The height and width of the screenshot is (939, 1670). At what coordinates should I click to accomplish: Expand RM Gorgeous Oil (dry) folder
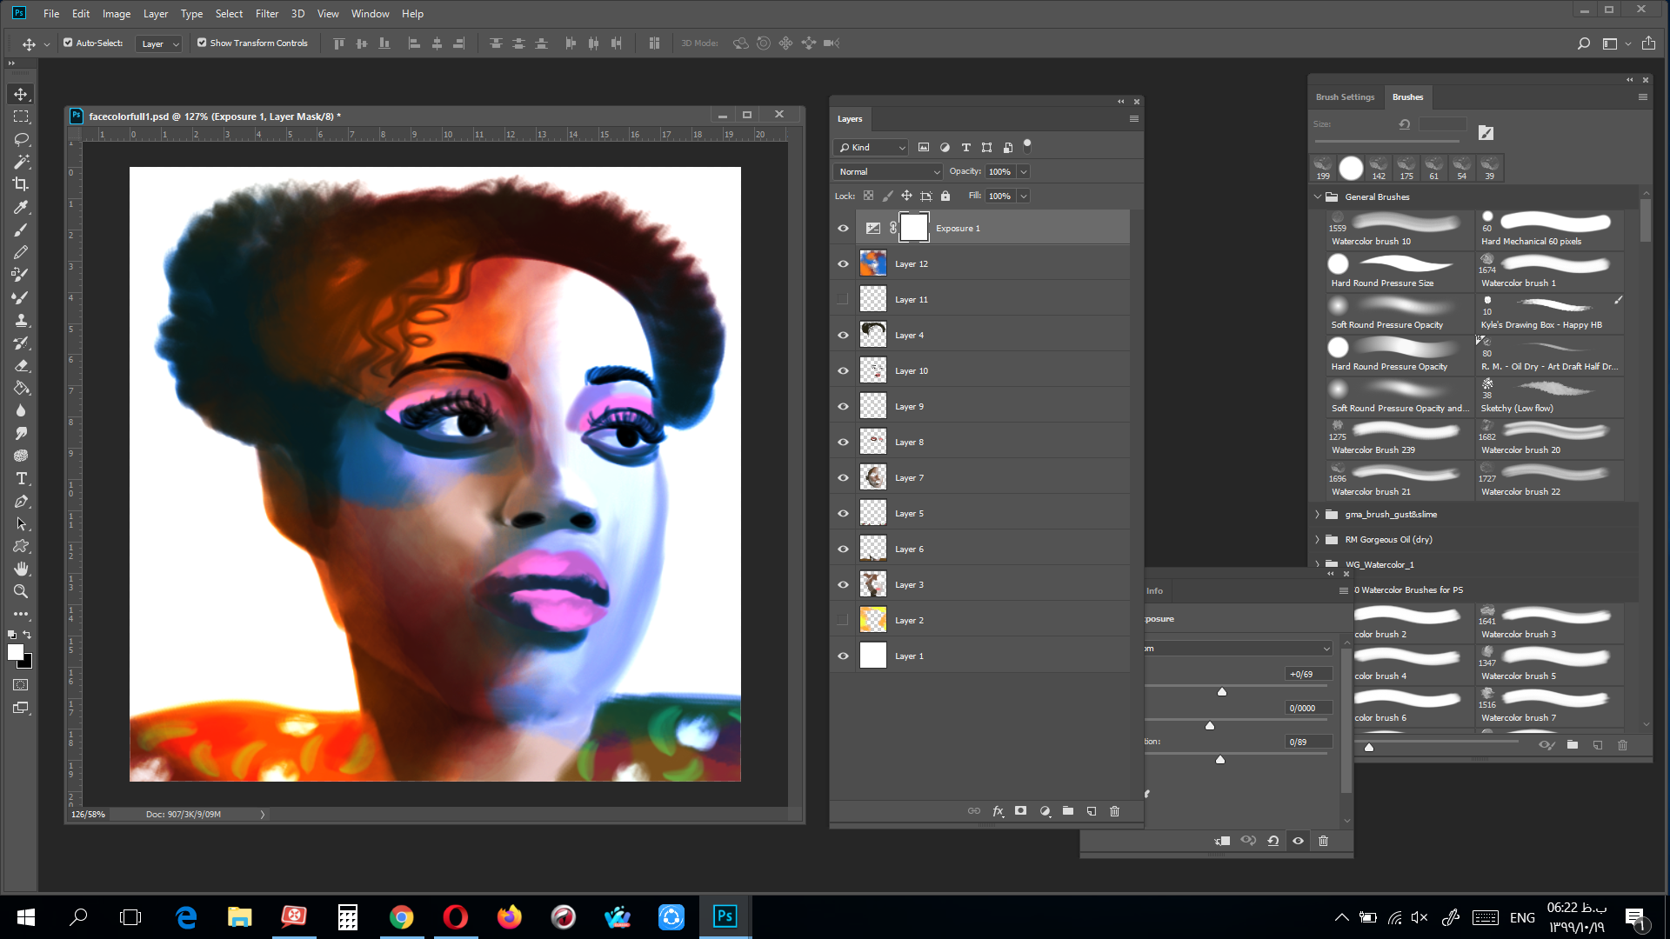[1318, 540]
